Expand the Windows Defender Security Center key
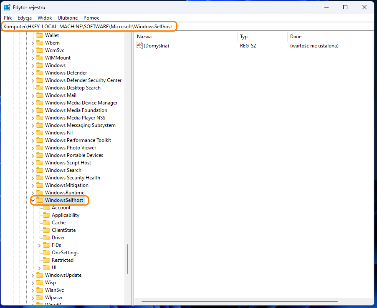377x308 pixels. click(33, 80)
